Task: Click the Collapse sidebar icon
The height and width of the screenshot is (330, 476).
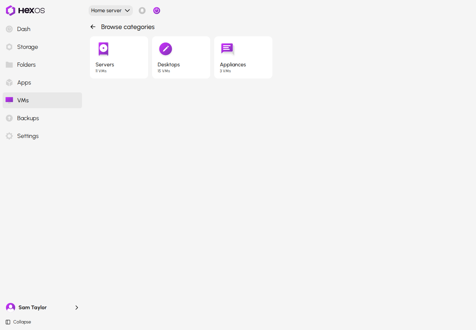Action: click(x=8, y=322)
